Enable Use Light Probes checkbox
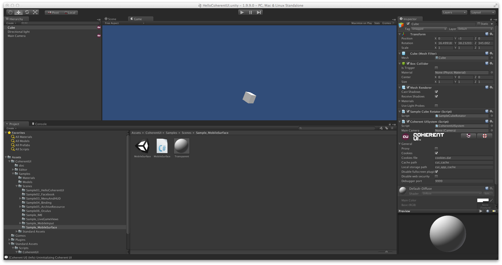The height and width of the screenshot is (265, 502). (436, 106)
